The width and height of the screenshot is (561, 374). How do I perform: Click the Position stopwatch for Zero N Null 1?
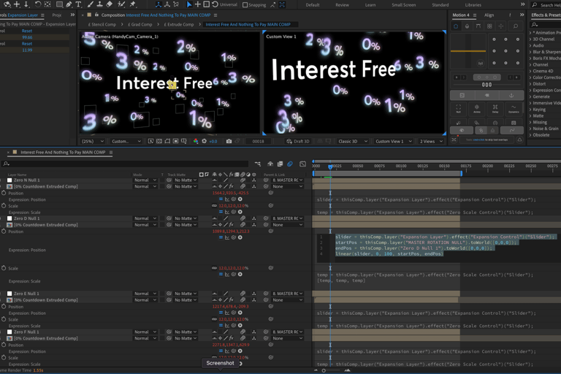pos(4,193)
